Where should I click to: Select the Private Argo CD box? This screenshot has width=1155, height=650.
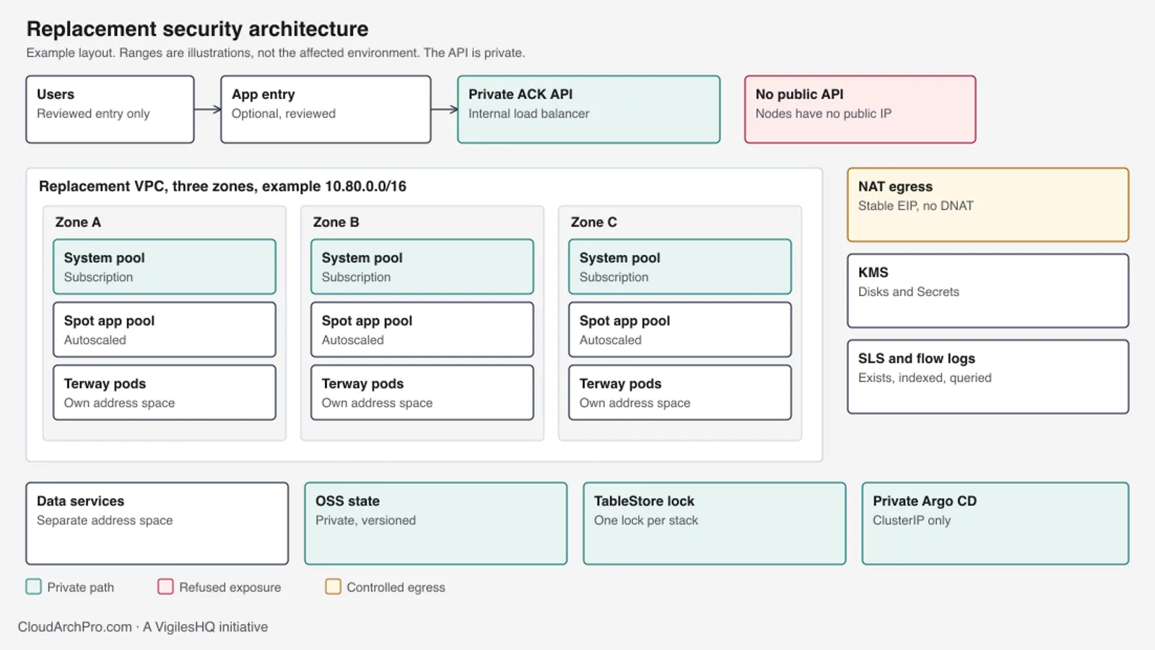click(x=995, y=524)
